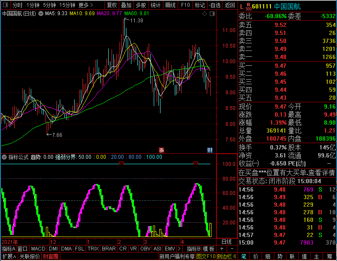Open the circular dropdown beside 中国国航(日线)

coord(41,13)
